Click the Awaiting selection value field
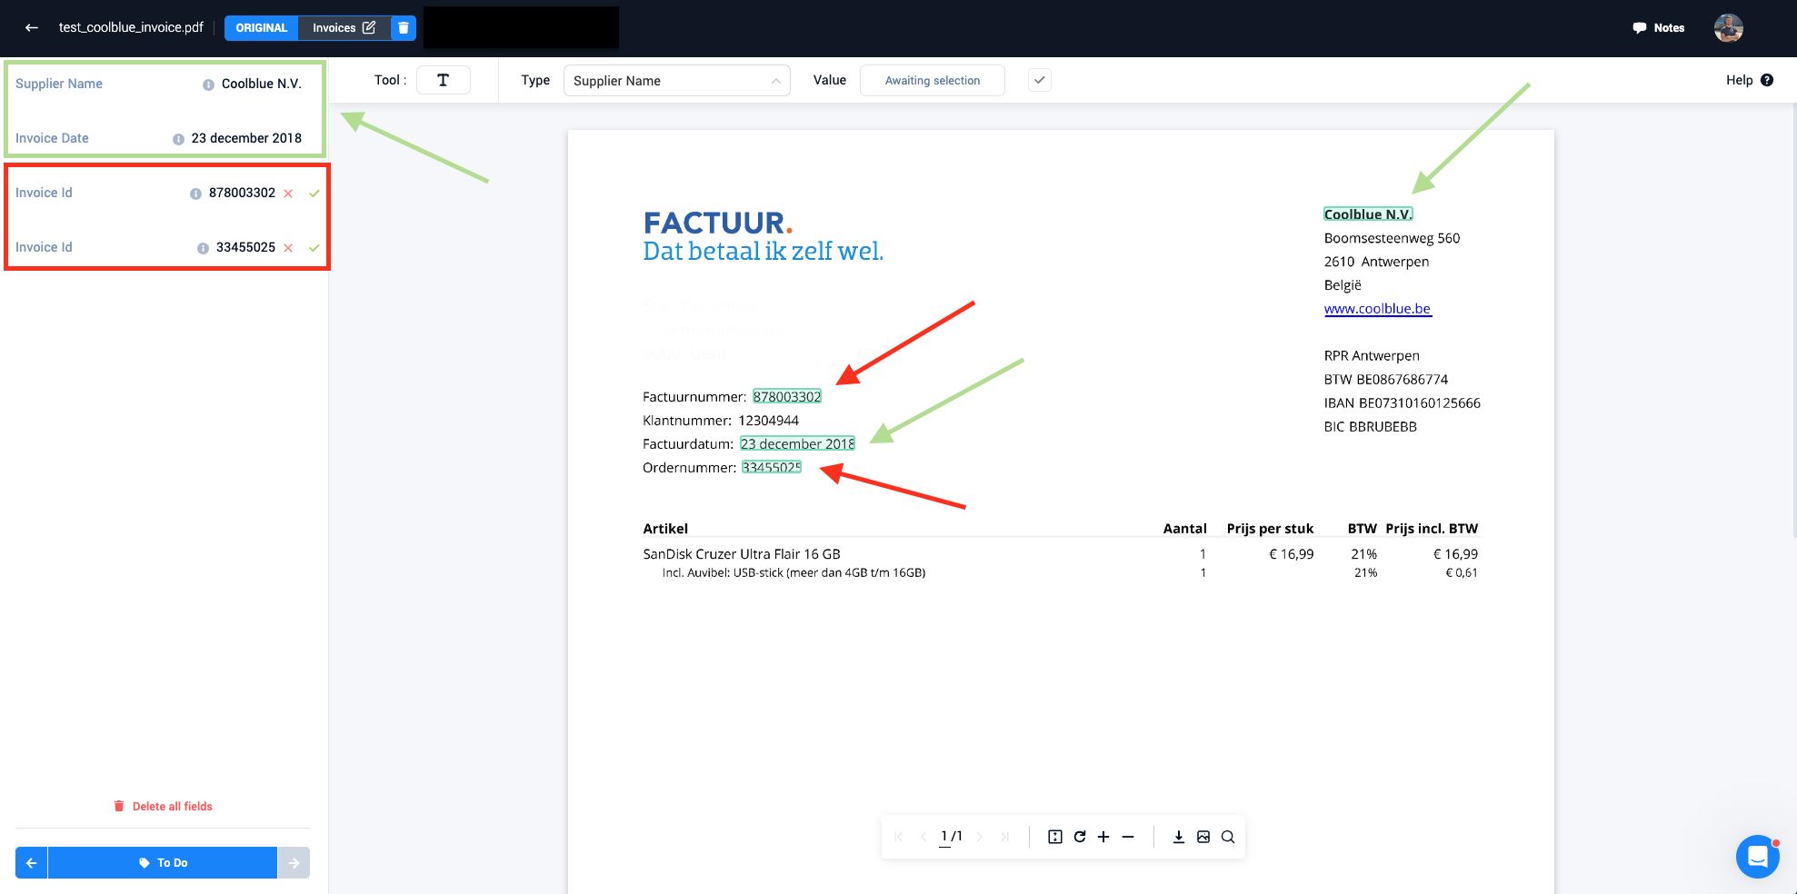Image resolution: width=1797 pixels, height=894 pixels. pos(932,81)
